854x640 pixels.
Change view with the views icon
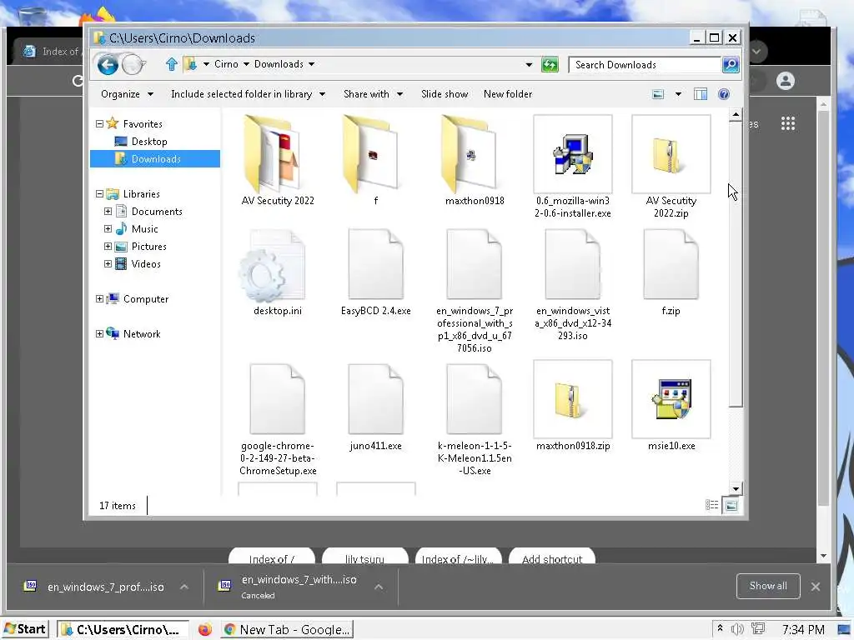coord(658,94)
